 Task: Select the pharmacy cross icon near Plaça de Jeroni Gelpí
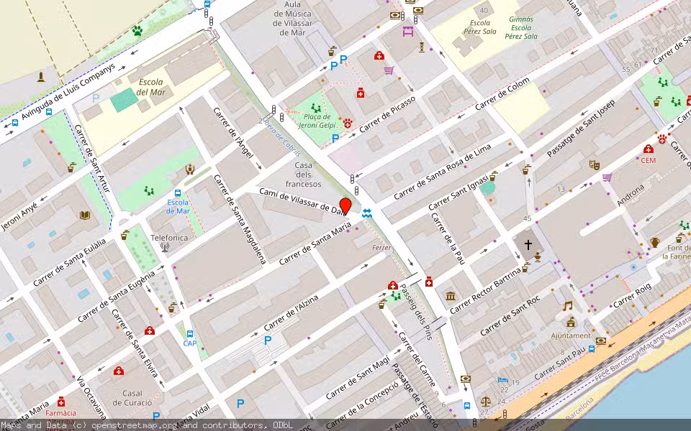(x=361, y=94)
